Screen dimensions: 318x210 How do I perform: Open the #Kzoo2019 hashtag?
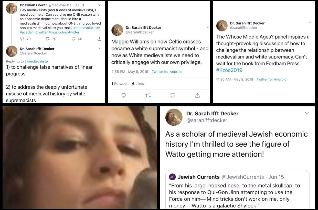tap(229, 70)
